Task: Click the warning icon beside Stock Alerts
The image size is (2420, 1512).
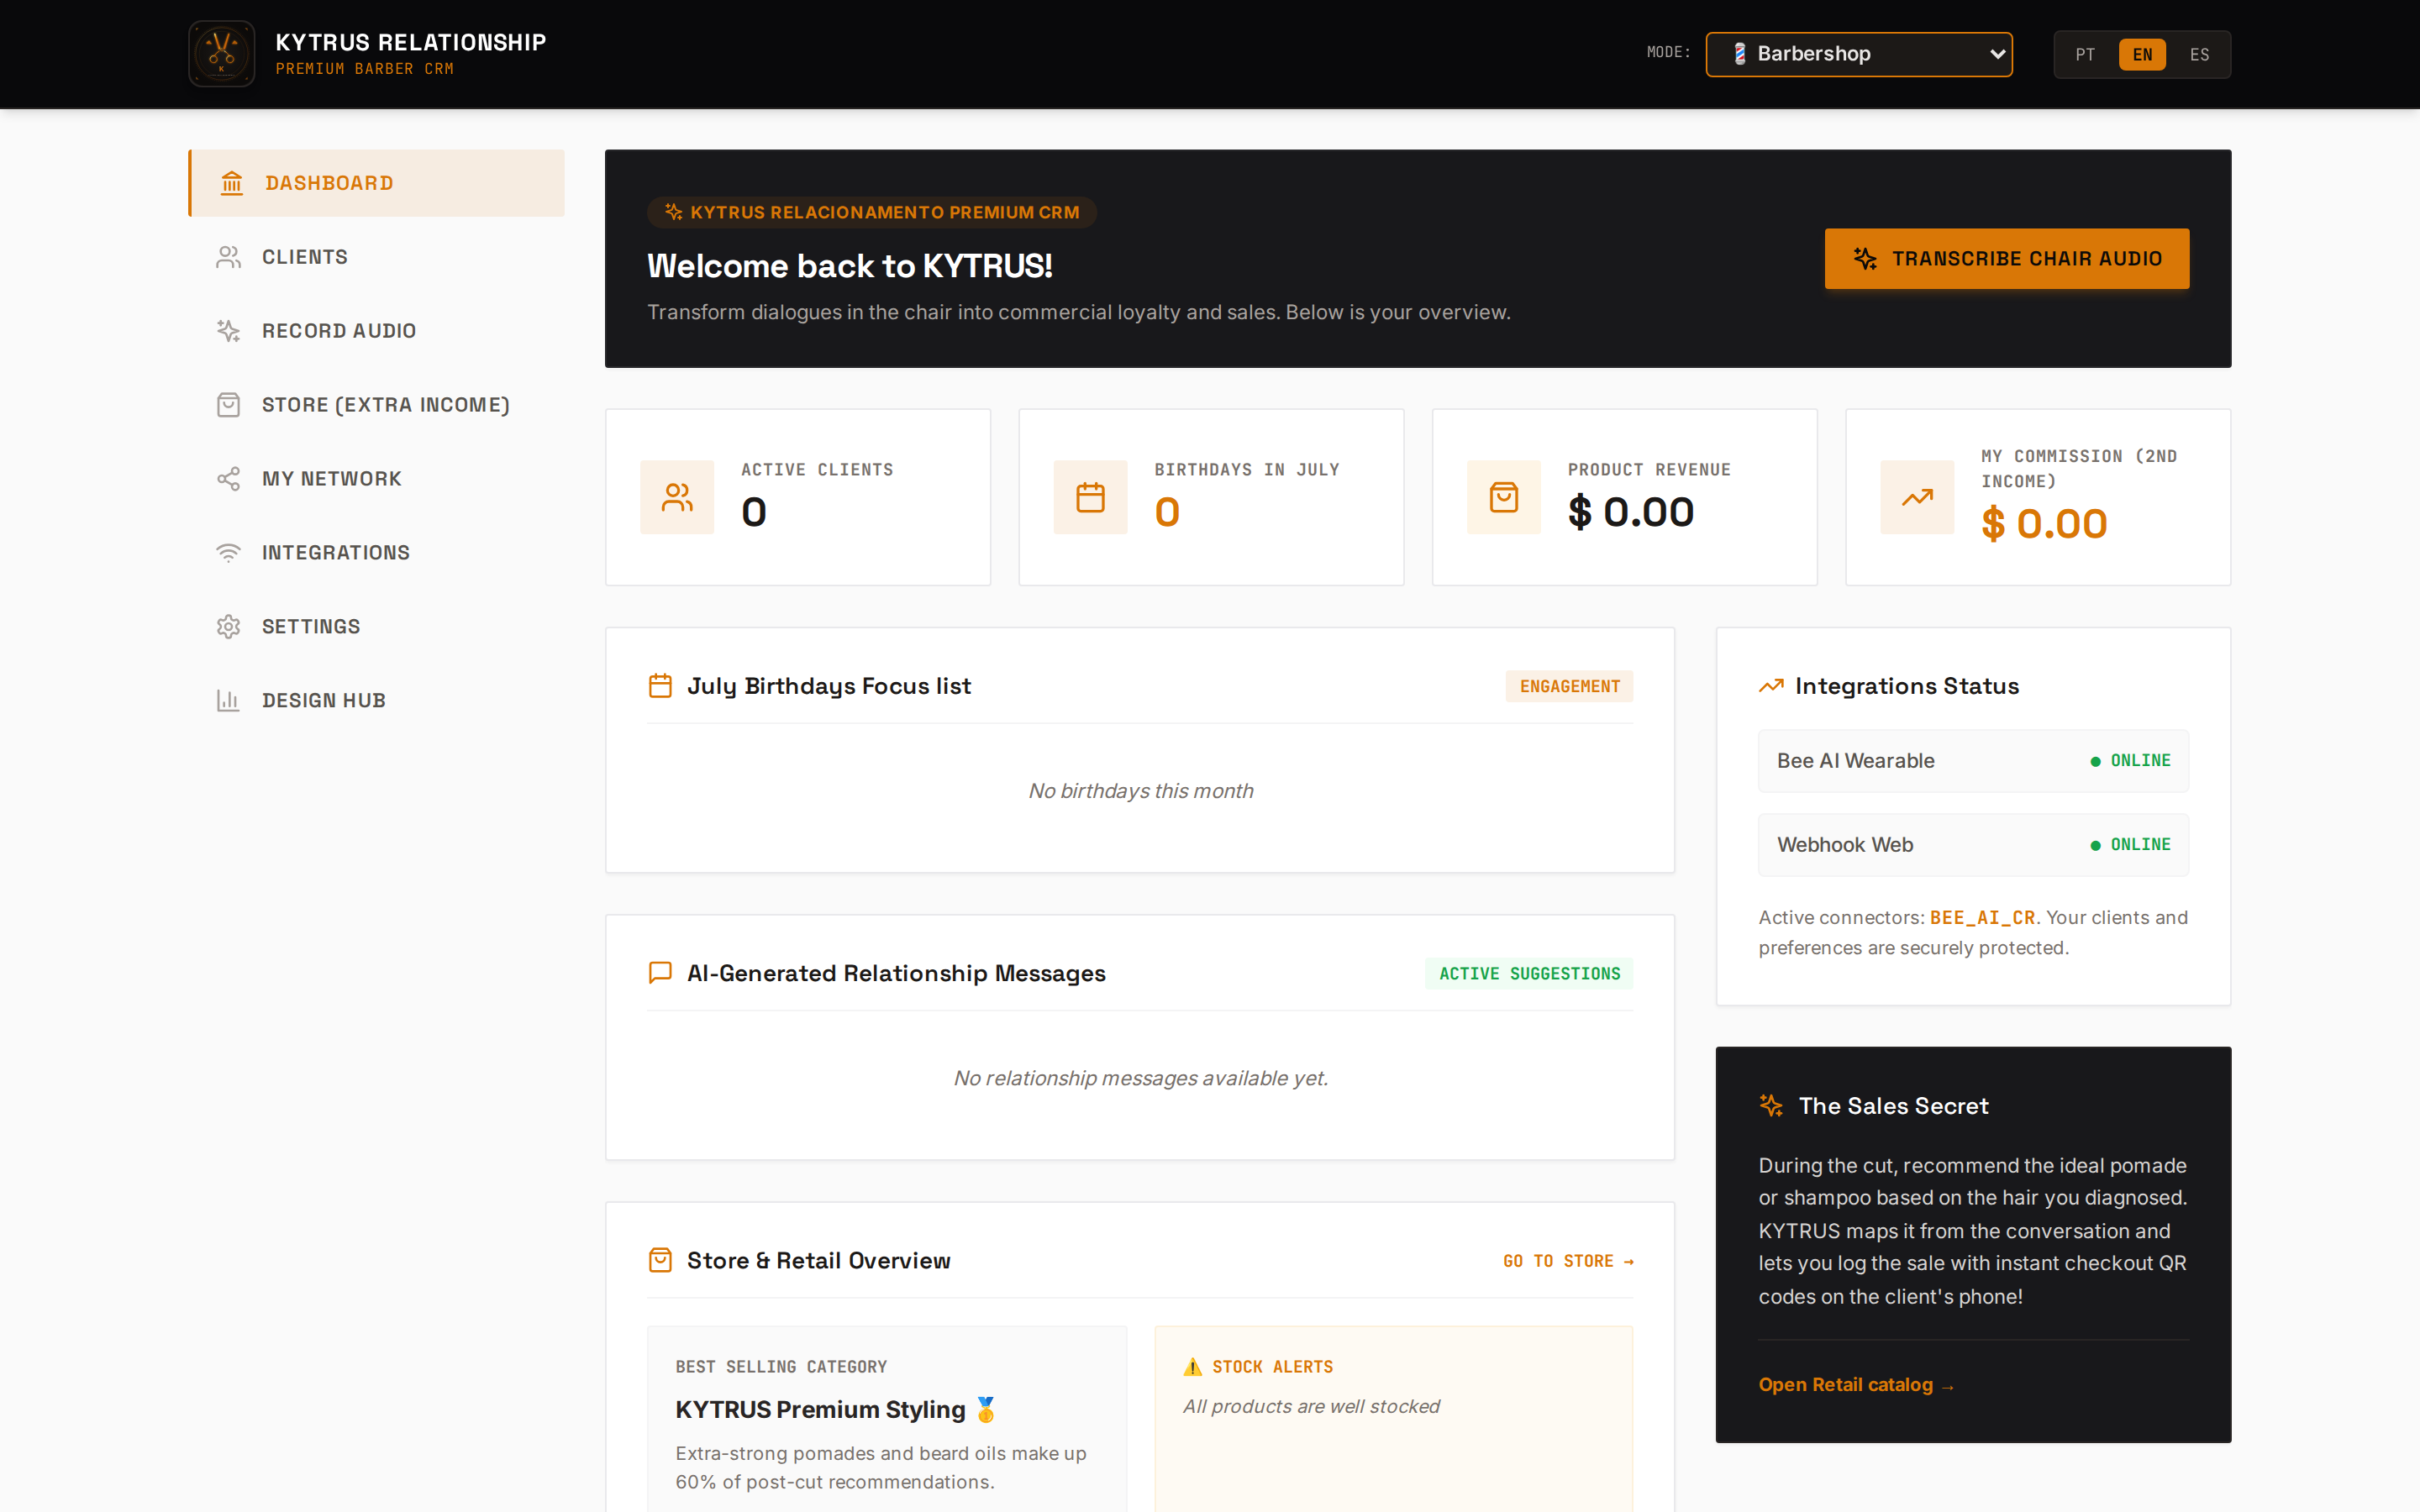Action: click(1193, 1367)
